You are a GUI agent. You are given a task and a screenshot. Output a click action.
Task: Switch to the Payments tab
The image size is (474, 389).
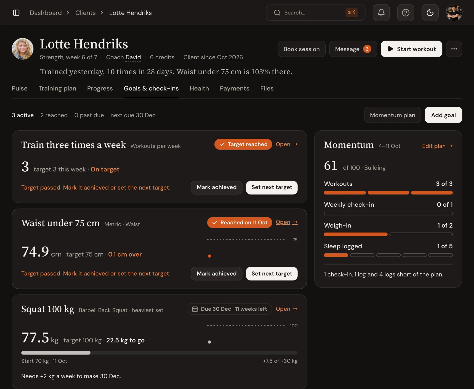pyautogui.click(x=235, y=88)
